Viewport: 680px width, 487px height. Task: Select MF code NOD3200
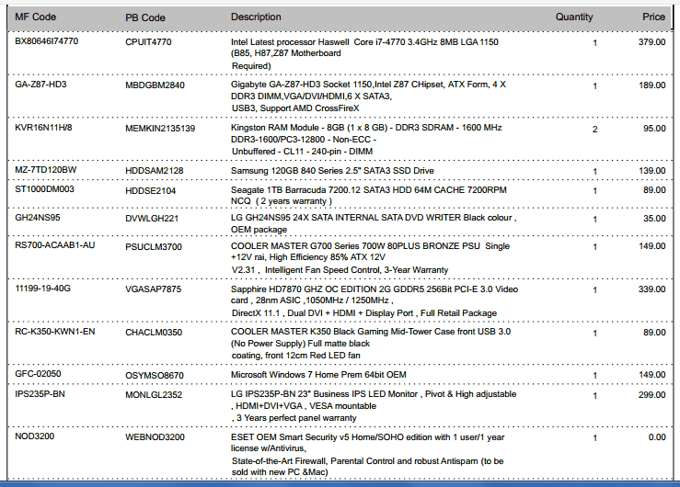point(34,436)
